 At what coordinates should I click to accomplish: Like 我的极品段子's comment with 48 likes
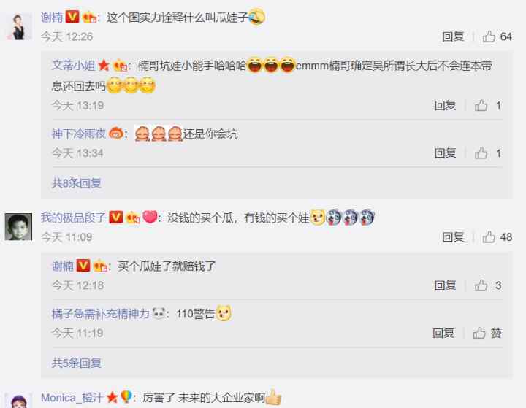[x=498, y=237]
